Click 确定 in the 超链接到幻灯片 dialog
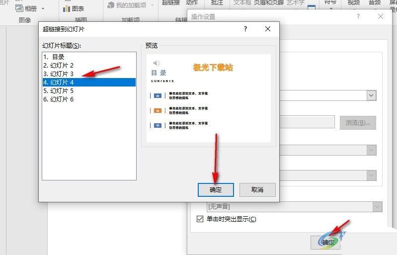The width and height of the screenshot is (397, 255). pyautogui.click(x=216, y=189)
